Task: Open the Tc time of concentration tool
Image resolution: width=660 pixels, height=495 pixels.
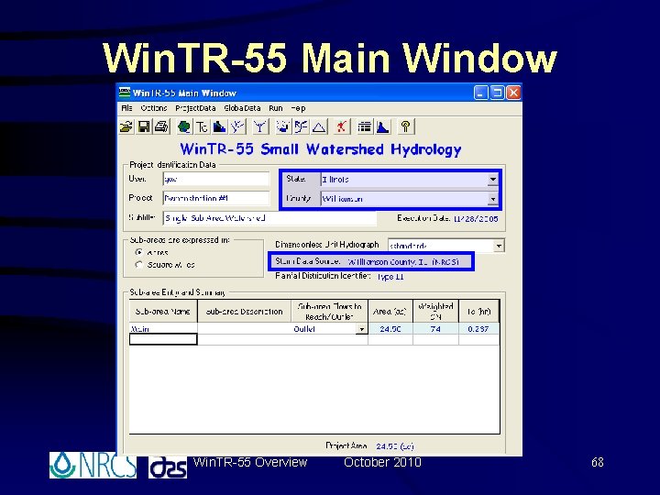Action: pos(202,126)
